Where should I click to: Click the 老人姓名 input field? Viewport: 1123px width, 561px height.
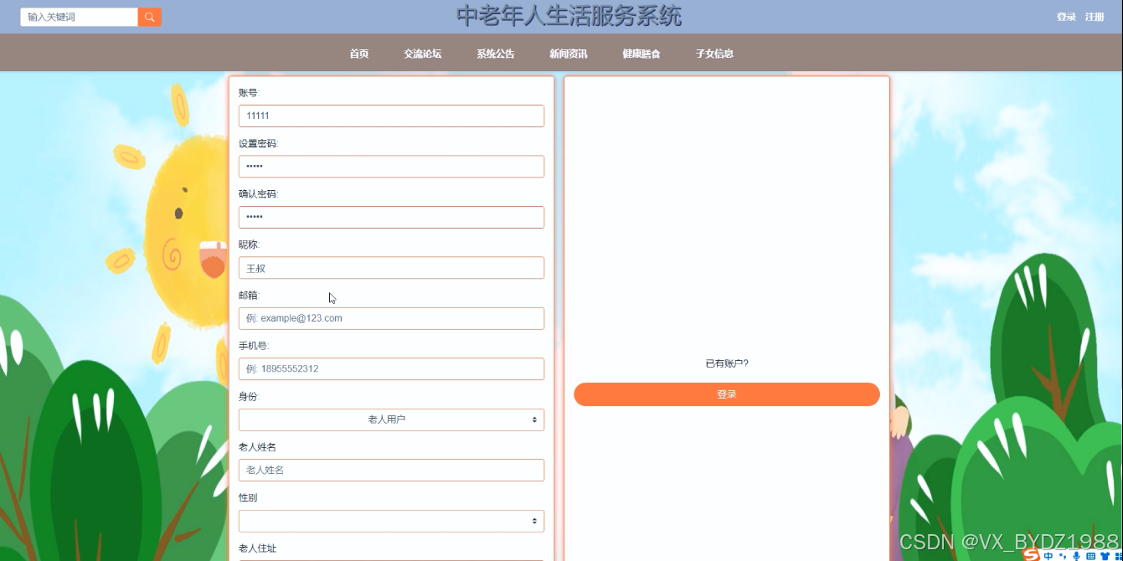click(391, 470)
